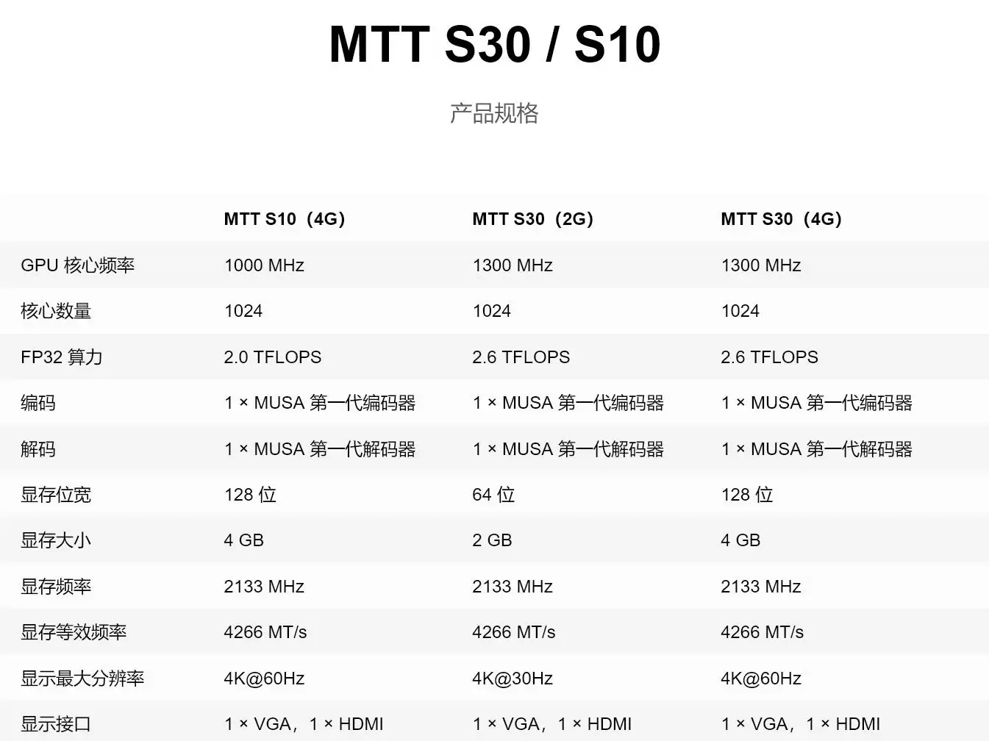Click the 编码 row label
This screenshot has height=741, width=989.
tap(38, 403)
